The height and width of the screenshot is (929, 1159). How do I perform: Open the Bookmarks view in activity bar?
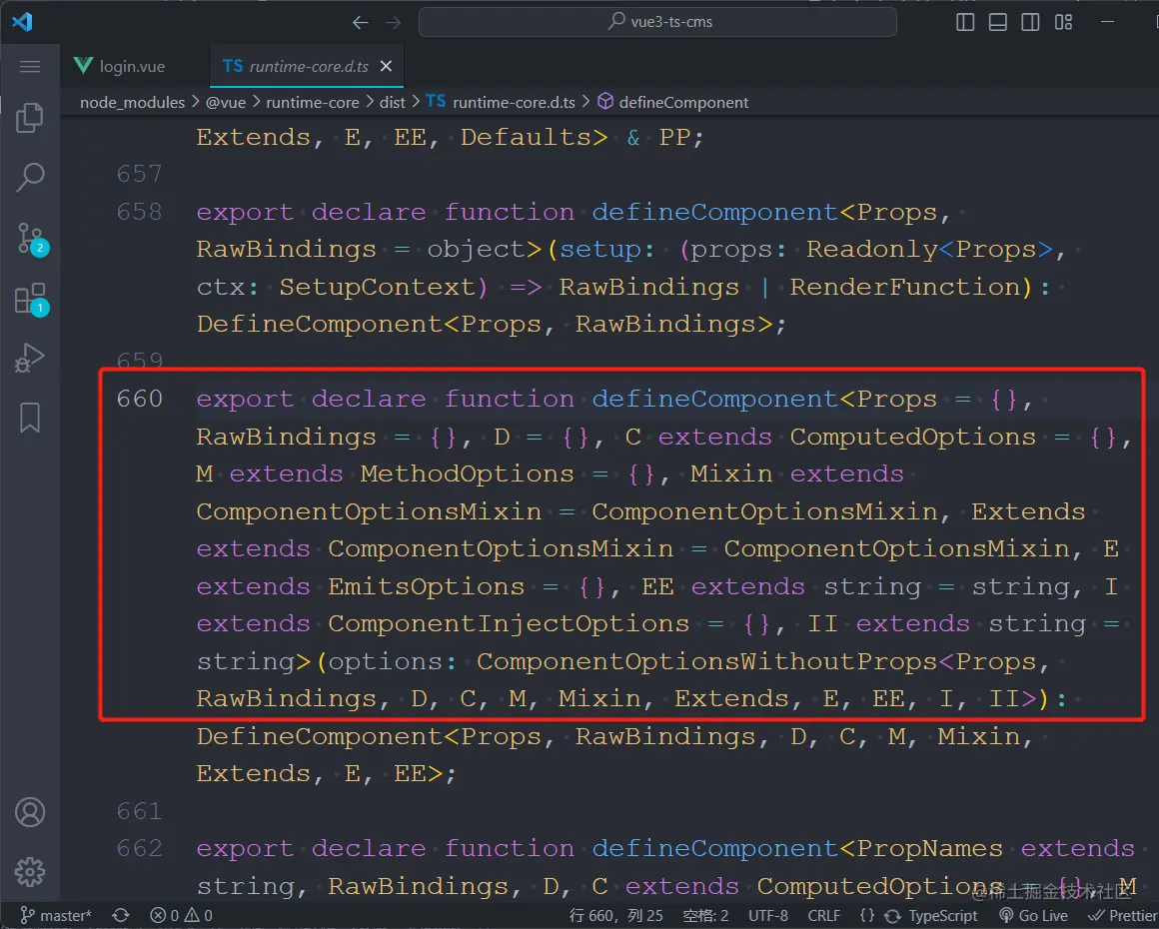tap(30, 419)
